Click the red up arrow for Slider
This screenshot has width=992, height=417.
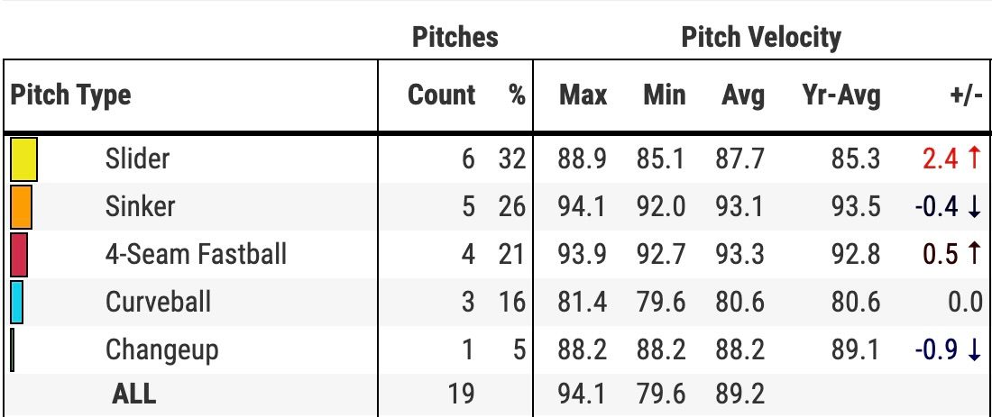pyautogui.click(x=973, y=159)
